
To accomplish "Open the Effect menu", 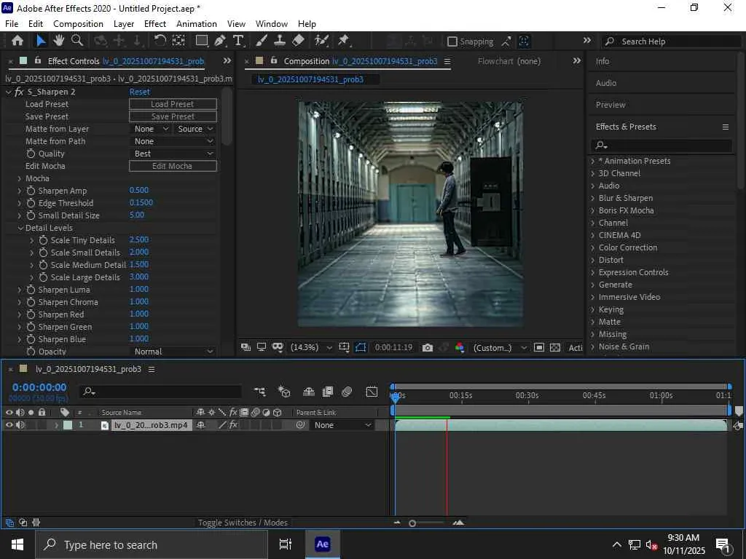I will [x=155, y=24].
